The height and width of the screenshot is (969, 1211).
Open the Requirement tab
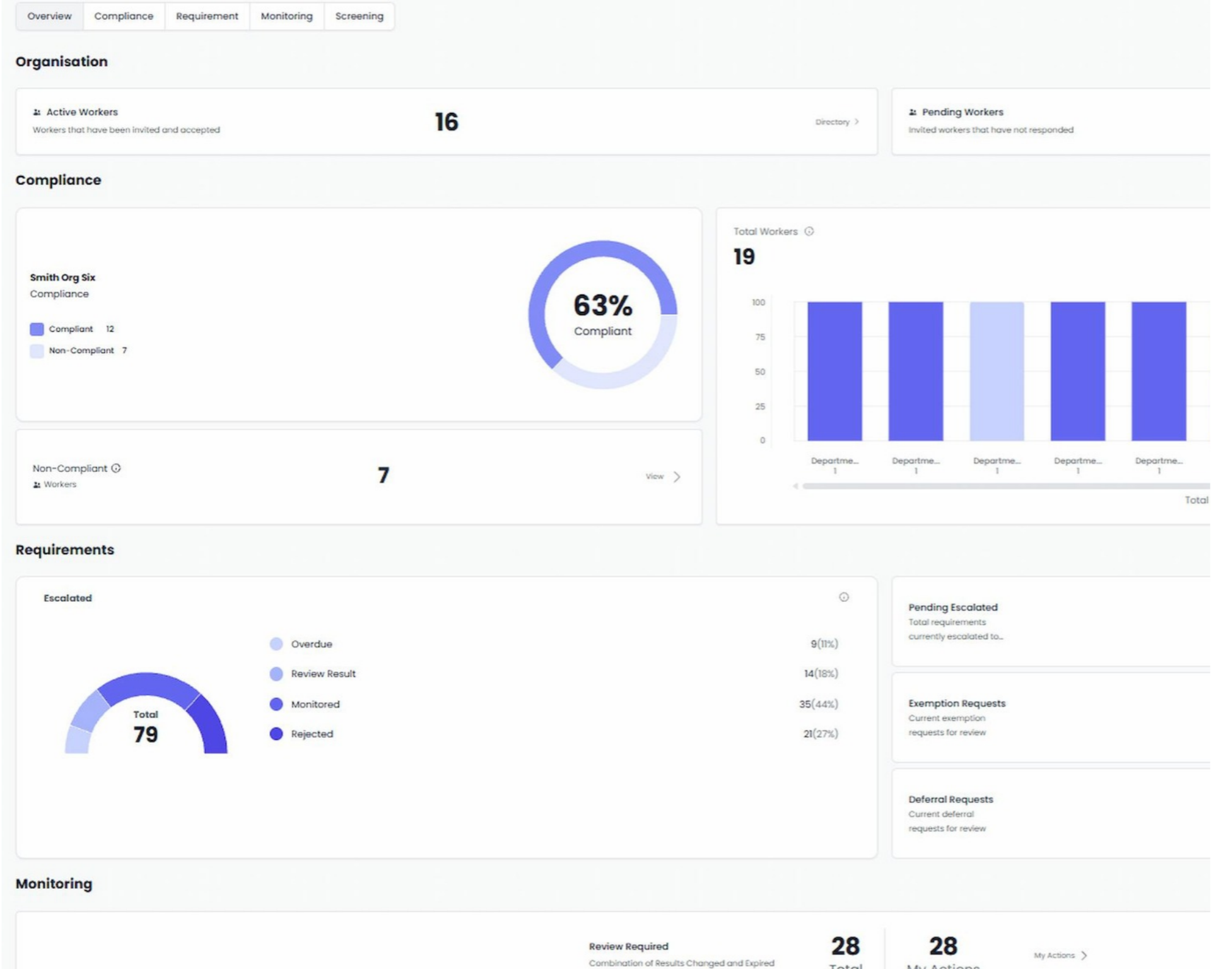(207, 16)
